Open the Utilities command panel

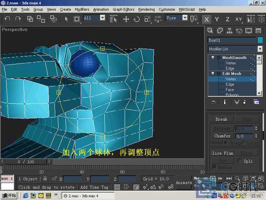[258, 31]
